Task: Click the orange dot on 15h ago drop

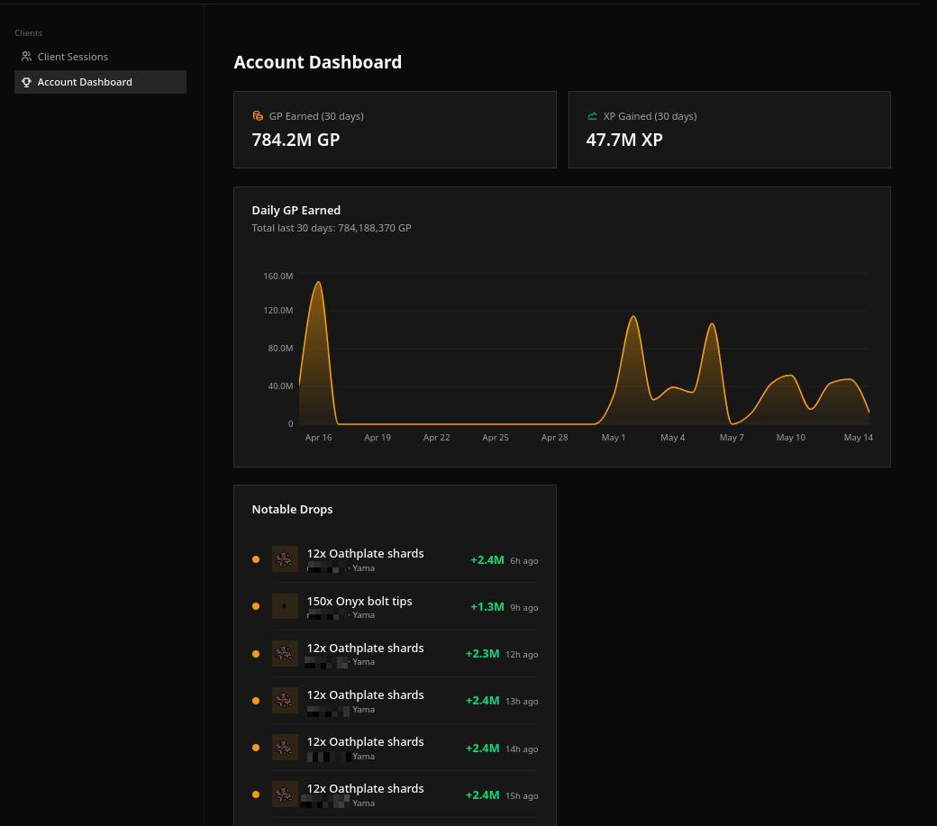Action: [x=256, y=794]
